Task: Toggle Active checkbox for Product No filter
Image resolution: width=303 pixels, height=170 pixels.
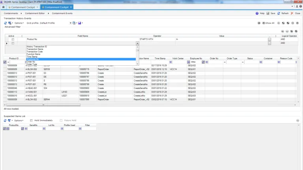Action: [13, 39]
